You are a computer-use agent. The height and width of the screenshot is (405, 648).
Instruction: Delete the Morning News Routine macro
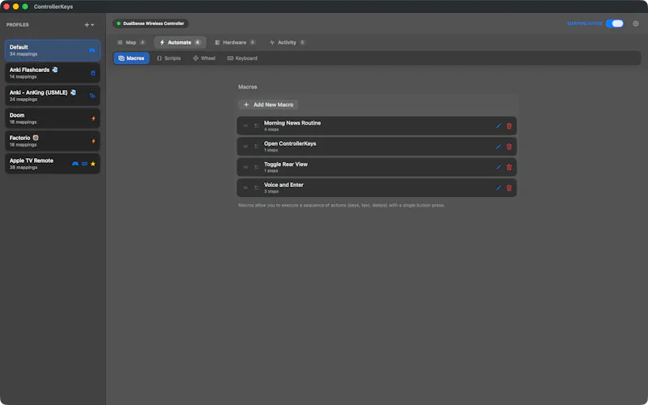[x=509, y=126]
